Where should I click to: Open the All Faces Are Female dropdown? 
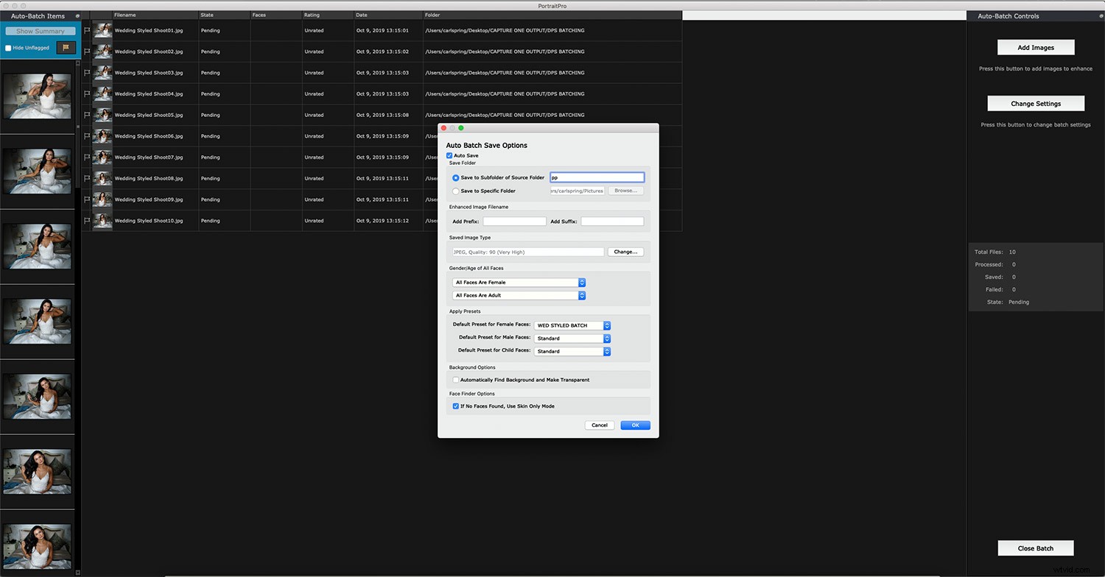click(519, 283)
